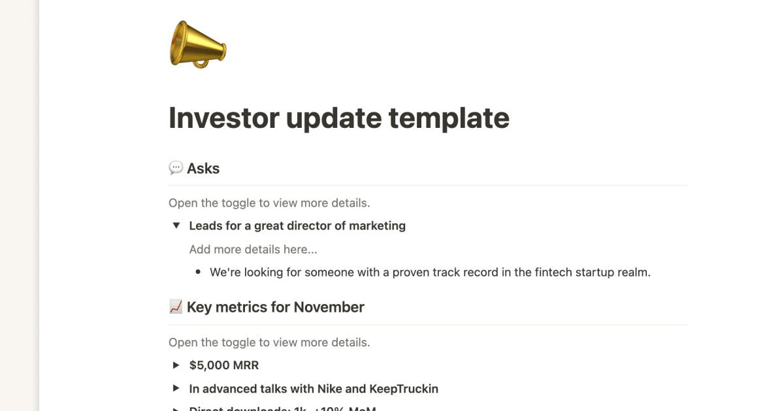
Task: Click the Asks heading text
Action: point(203,168)
